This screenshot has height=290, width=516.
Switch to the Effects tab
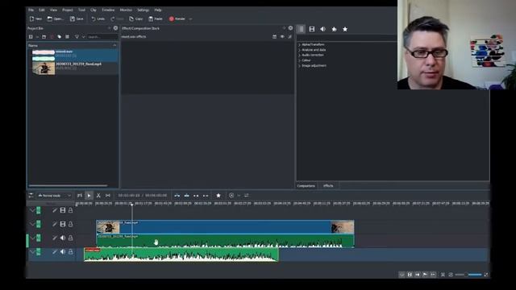(328, 186)
